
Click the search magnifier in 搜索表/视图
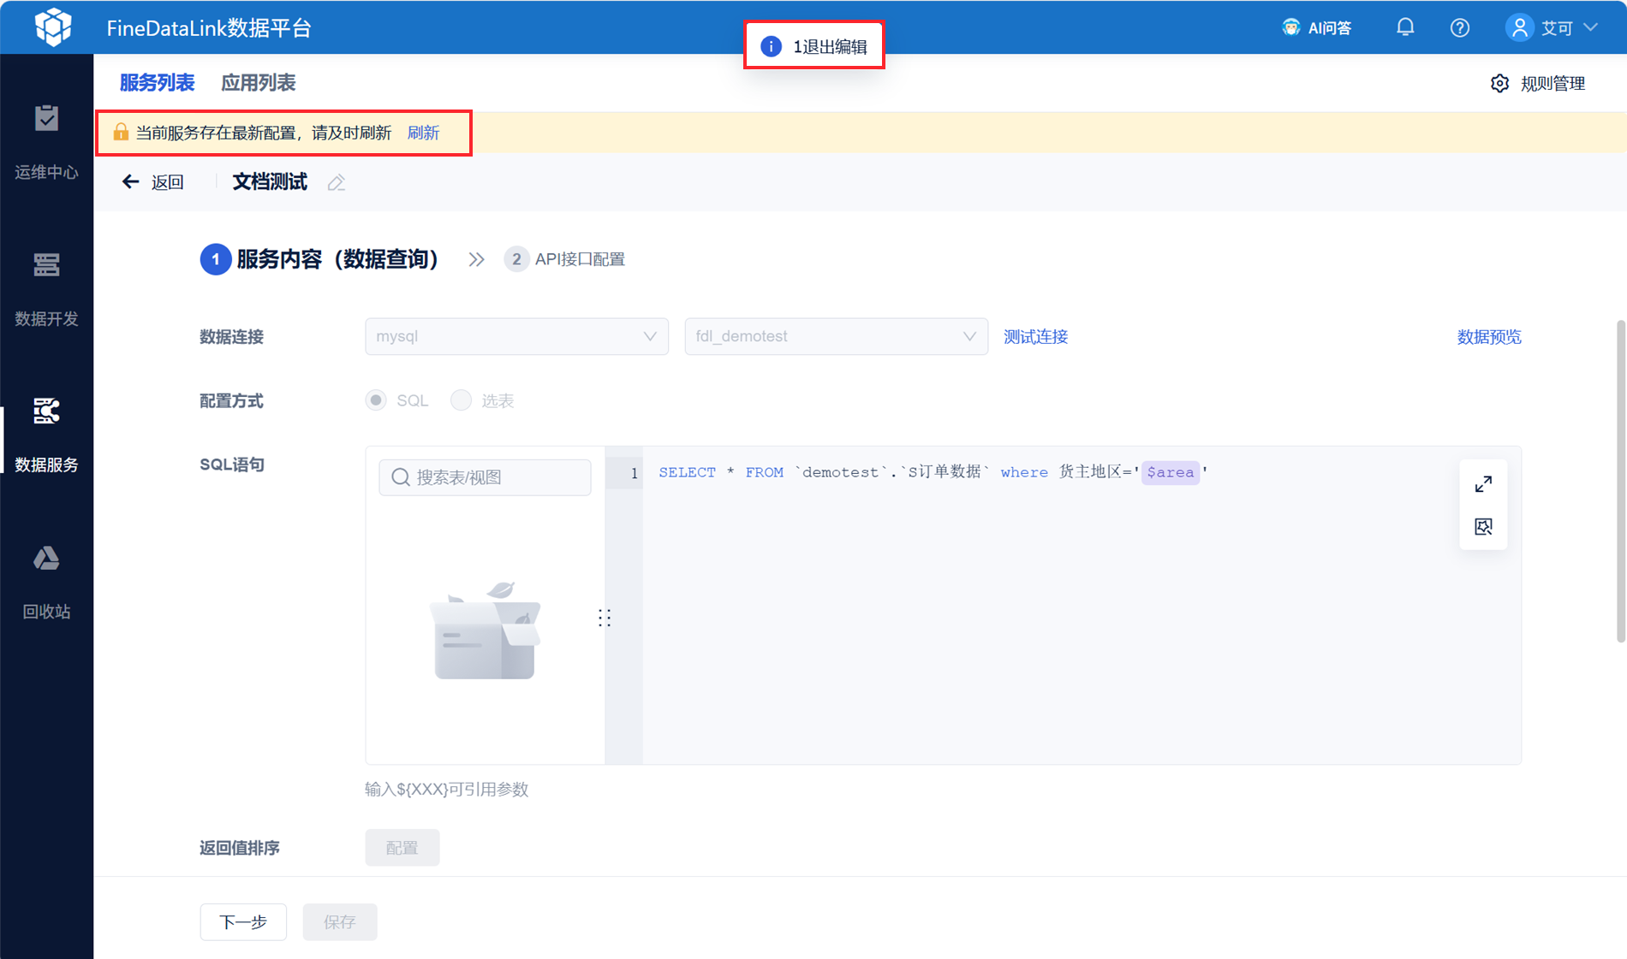401,477
